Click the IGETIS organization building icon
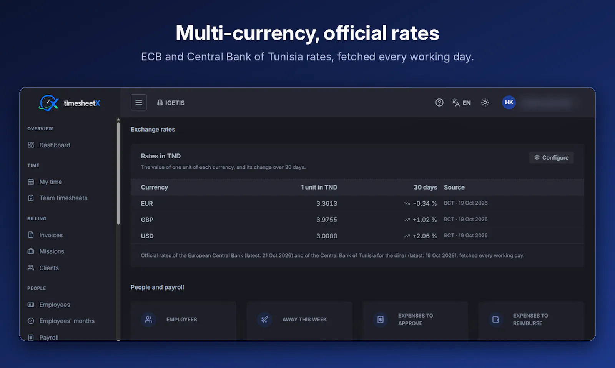 tap(160, 103)
